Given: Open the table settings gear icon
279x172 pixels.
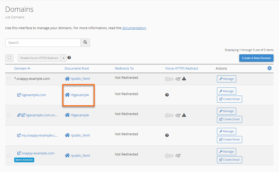Looking at the screenshot, I should pyautogui.click(x=270, y=68).
